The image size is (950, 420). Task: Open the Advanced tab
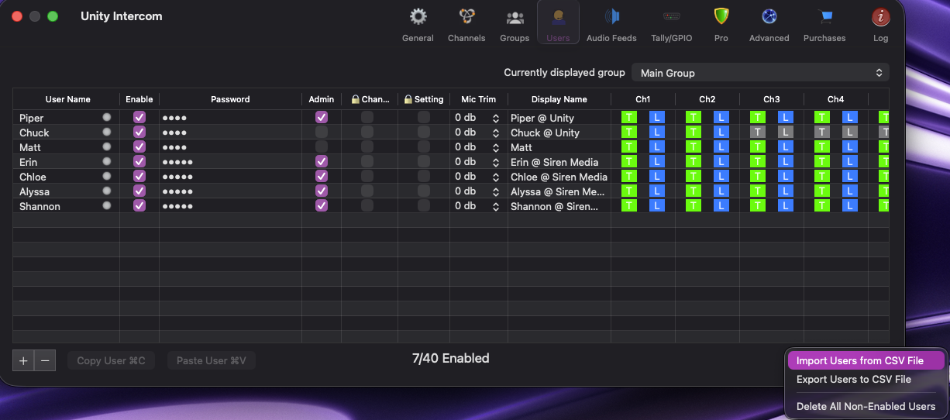[x=769, y=24]
